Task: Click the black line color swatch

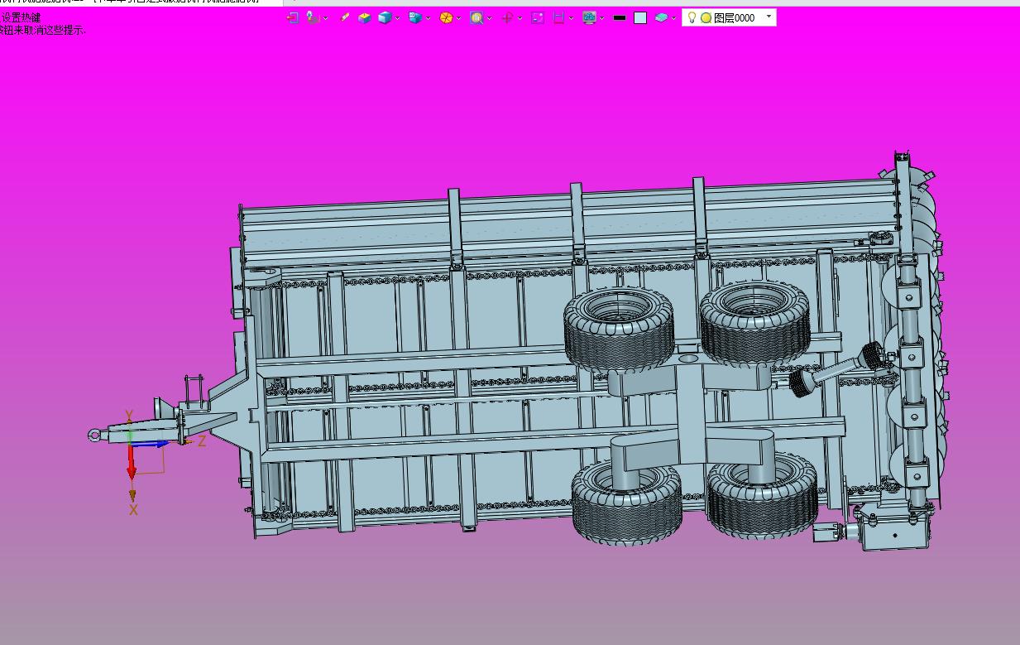Action: pyautogui.click(x=620, y=17)
